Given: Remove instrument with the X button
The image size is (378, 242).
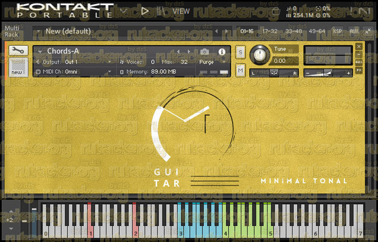Looking at the screenshot, I should [359, 46].
